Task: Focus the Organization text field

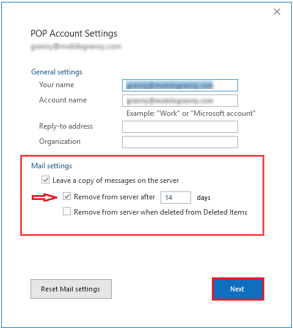Action: tap(180, 142)
